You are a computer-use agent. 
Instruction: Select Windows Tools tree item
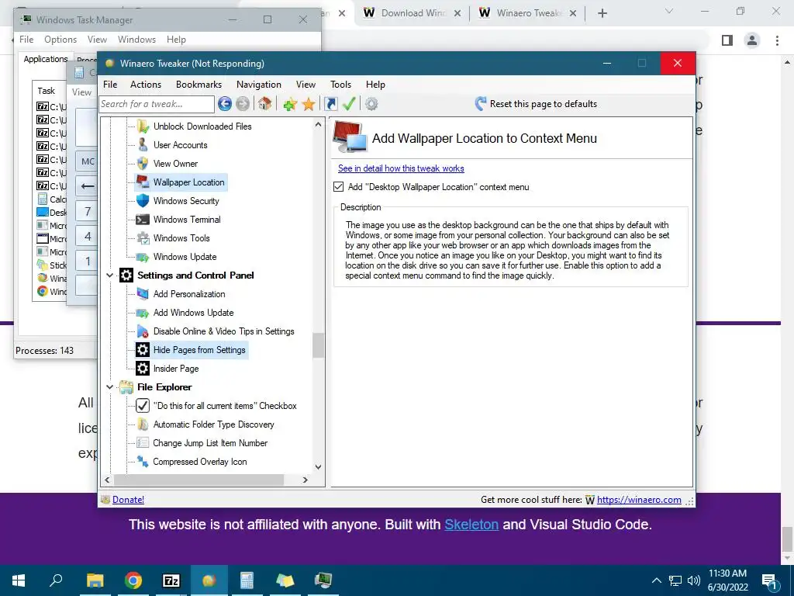[181, 238]
